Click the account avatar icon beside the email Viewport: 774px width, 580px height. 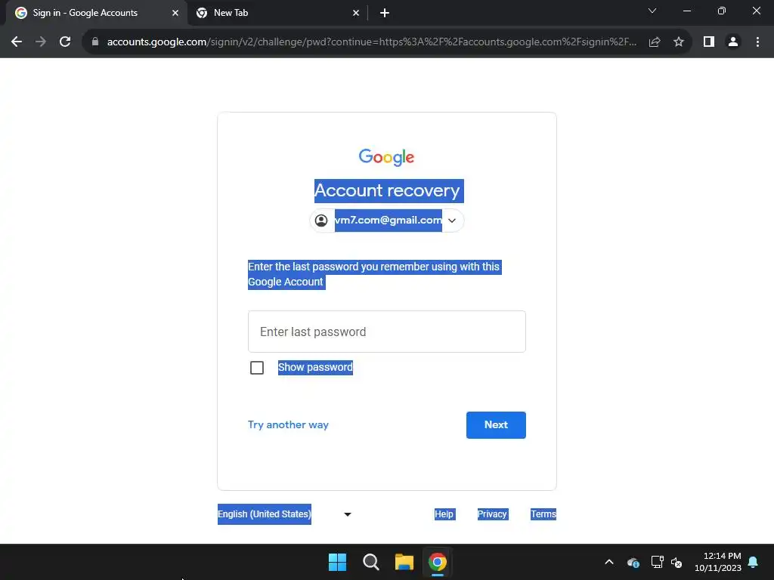pos(321,221)
